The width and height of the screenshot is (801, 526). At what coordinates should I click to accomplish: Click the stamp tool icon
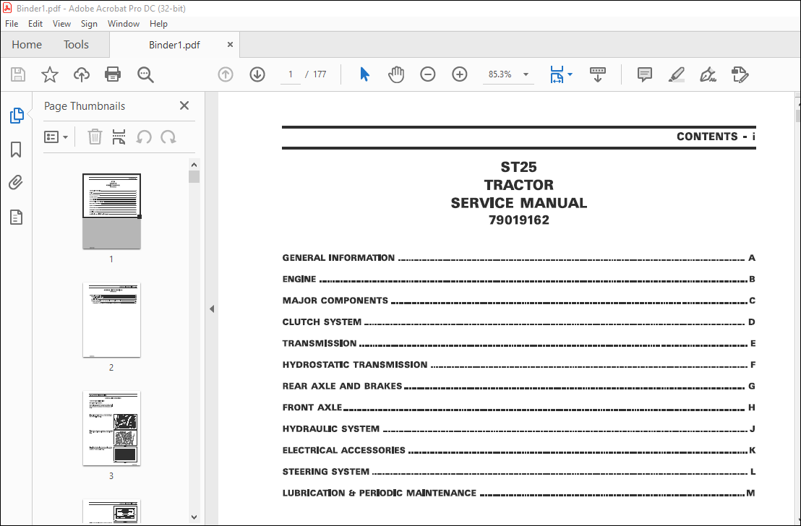click(740, 74)
